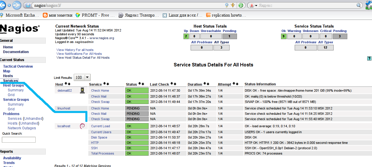This screenshot has height=167, width=372.
Task: Open Check Swap service for linuxhost
Action: (100, 119)
